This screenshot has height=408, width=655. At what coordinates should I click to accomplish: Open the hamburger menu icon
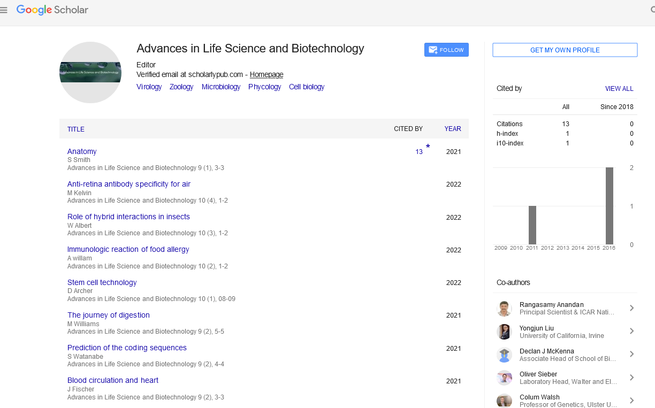[4, 10]
